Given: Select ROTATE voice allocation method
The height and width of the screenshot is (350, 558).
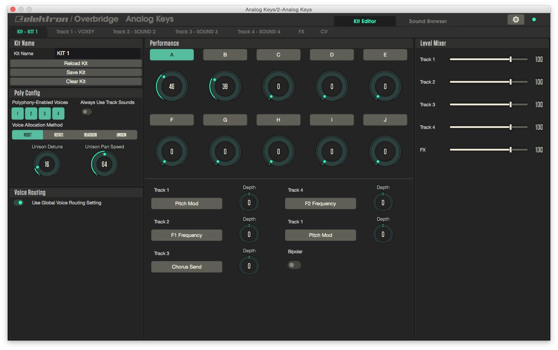Looking at the screenshot, I should tap(59, 135).
